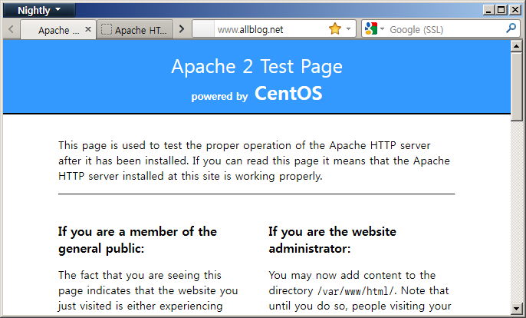
Task: Minimize the Nightly window
Action: click(488, 10)
